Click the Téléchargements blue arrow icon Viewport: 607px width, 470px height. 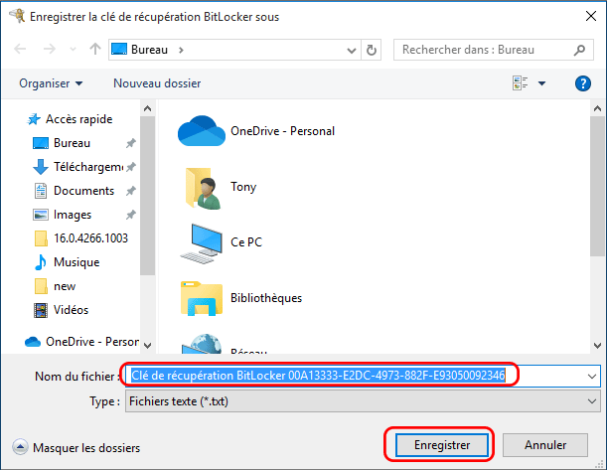pos(41,167)
